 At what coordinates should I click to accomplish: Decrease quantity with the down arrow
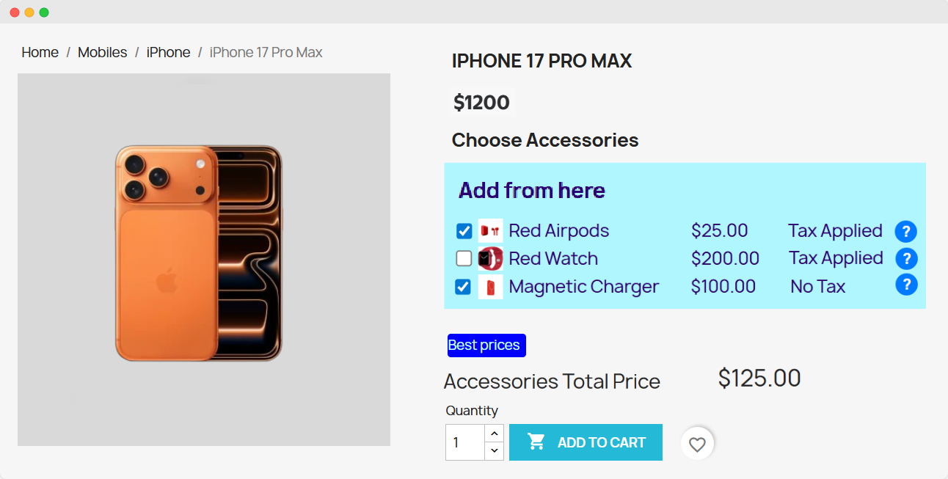click(x=495, y=450)
